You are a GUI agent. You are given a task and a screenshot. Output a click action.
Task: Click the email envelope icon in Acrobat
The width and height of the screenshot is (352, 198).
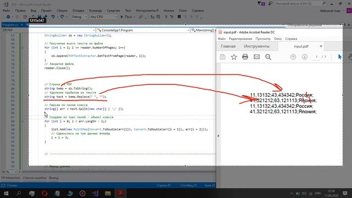pyautogui.click(x=257, y=57)
